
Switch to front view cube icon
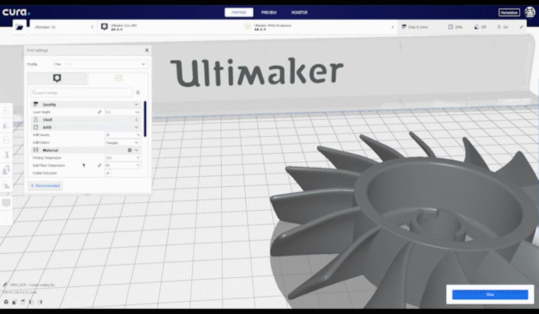coord(14,302)
